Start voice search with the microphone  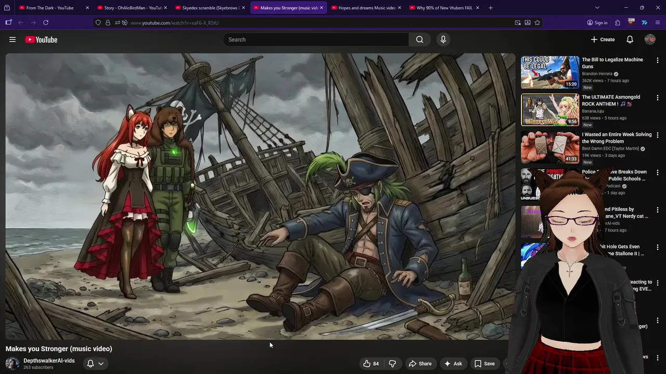443,39
